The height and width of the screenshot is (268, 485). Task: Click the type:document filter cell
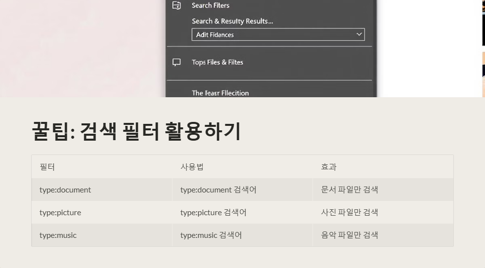(102, 190)
